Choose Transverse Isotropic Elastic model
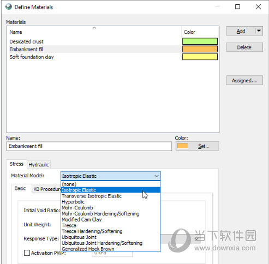Image resolution: width=269 pixels, height=264 pixels. (111, 196)
